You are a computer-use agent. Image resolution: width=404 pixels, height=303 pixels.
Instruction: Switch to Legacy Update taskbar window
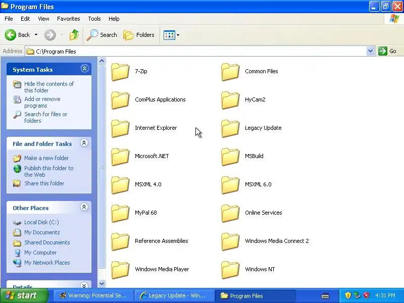[x=174, y=295]
